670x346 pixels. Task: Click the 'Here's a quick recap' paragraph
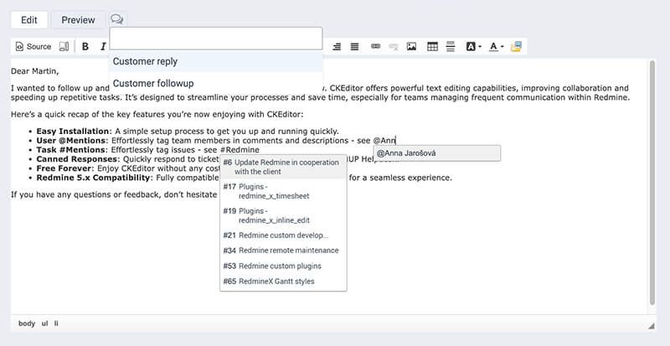(157, 115)
